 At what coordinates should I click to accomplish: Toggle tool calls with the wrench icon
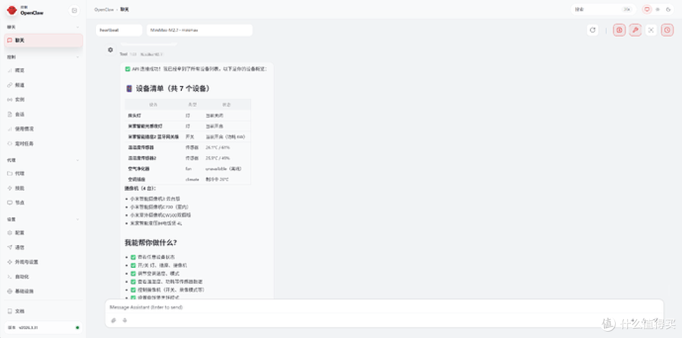635,30
